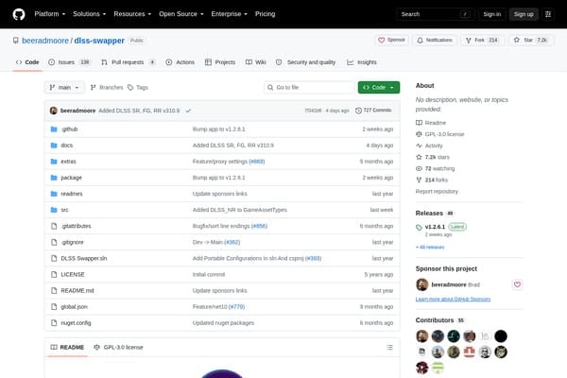The width and height of the screenshot is (567, 378).
Task: Switch to the Pull requests tab
Action: 129,62
